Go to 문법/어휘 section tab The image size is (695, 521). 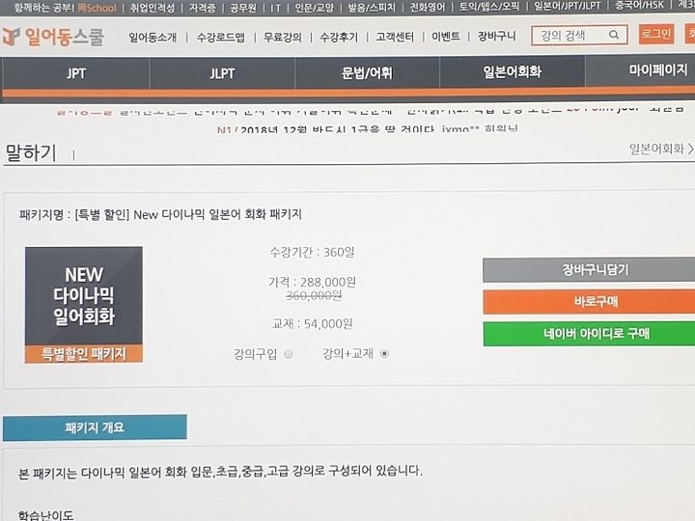pyautogui.click(x=367, y=72)
